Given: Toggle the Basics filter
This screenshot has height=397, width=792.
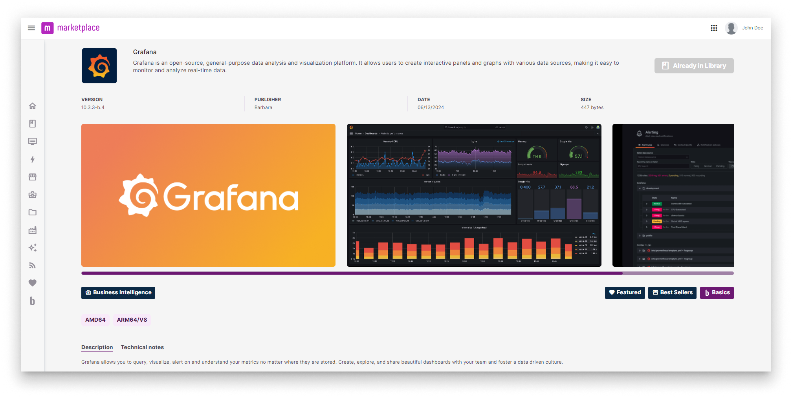Looking at the screenshot, I should [717, 293].
